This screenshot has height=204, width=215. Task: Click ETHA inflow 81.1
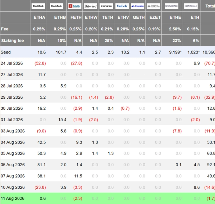pos(41,165)
